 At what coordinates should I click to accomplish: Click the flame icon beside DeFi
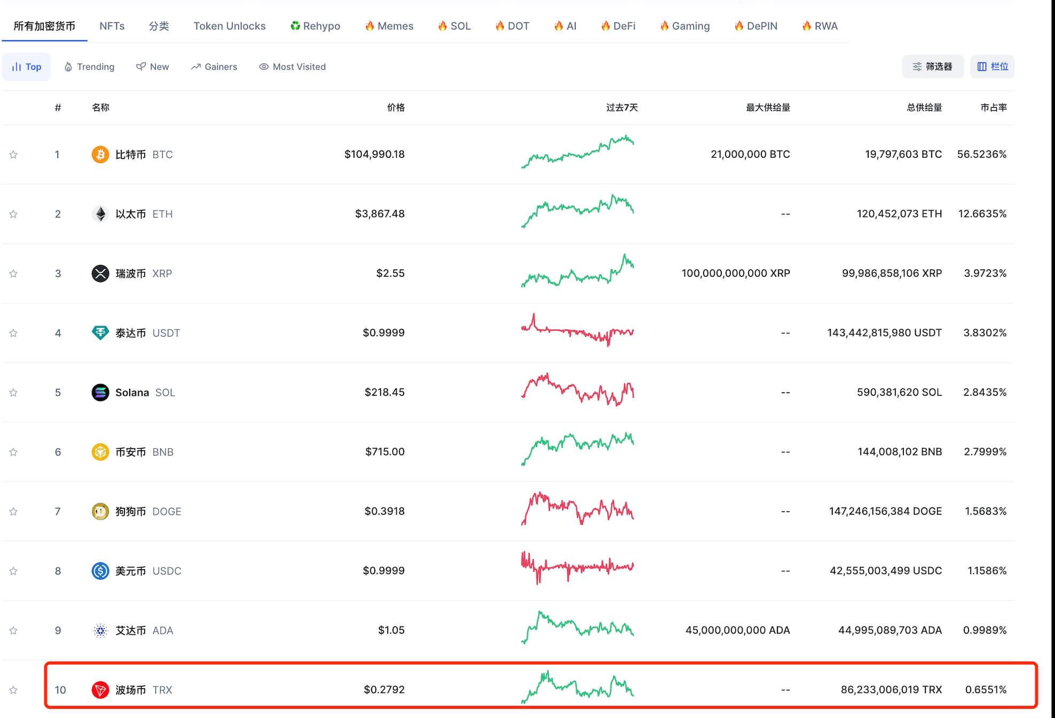click(x=605, y=26)
